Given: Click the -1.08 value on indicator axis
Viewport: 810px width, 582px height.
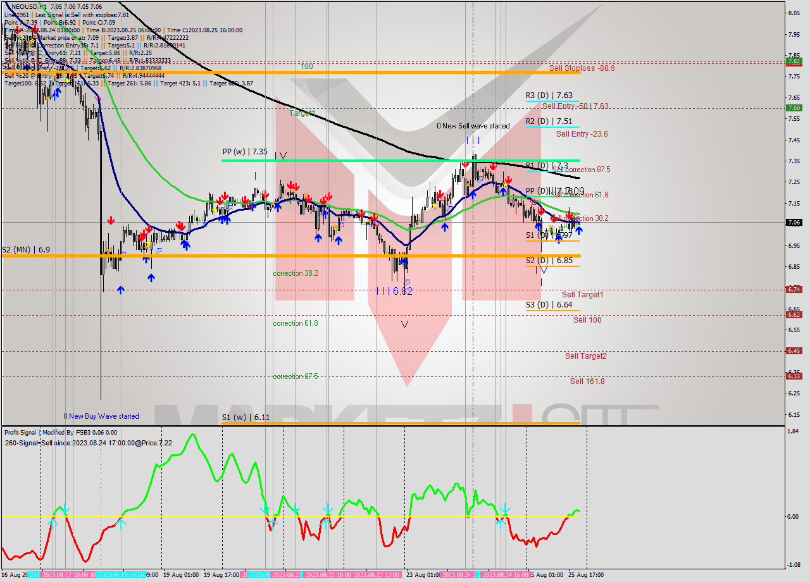Looking at the screenshot, I should [794, 565].
